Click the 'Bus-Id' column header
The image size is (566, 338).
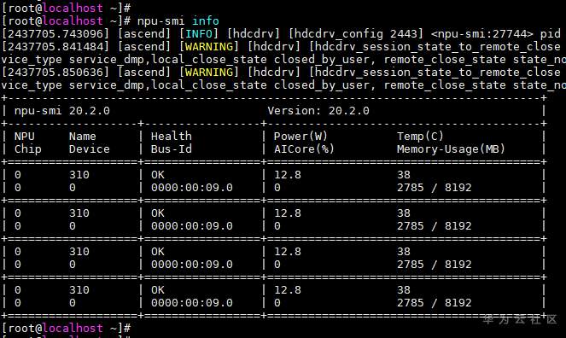pyautogui.click(x=171, y=149)
